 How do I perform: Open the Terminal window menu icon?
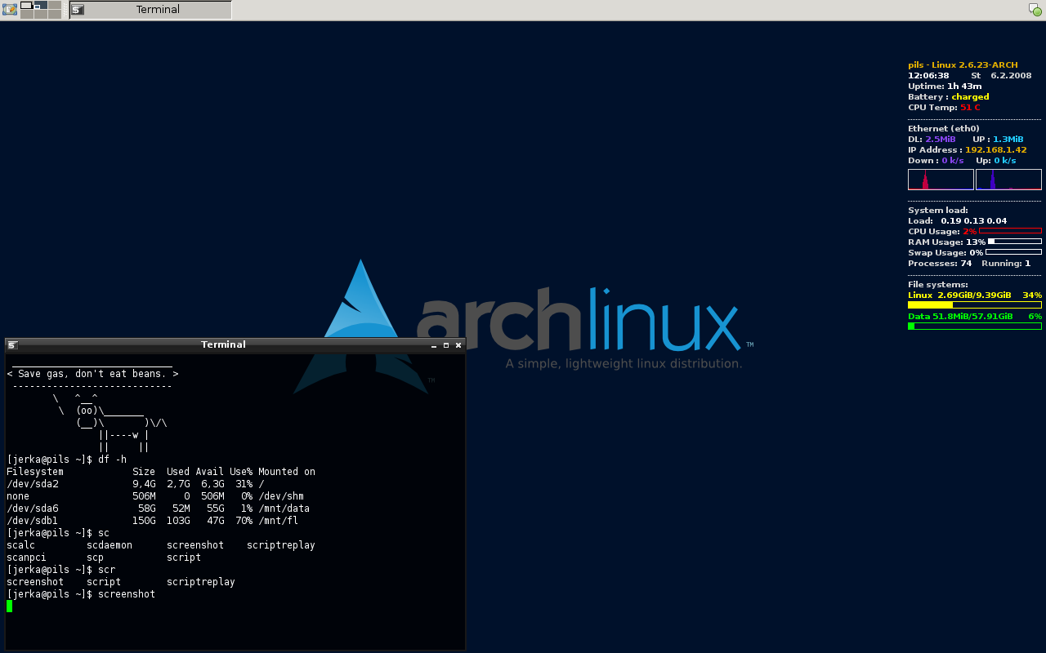coord(13,344)
